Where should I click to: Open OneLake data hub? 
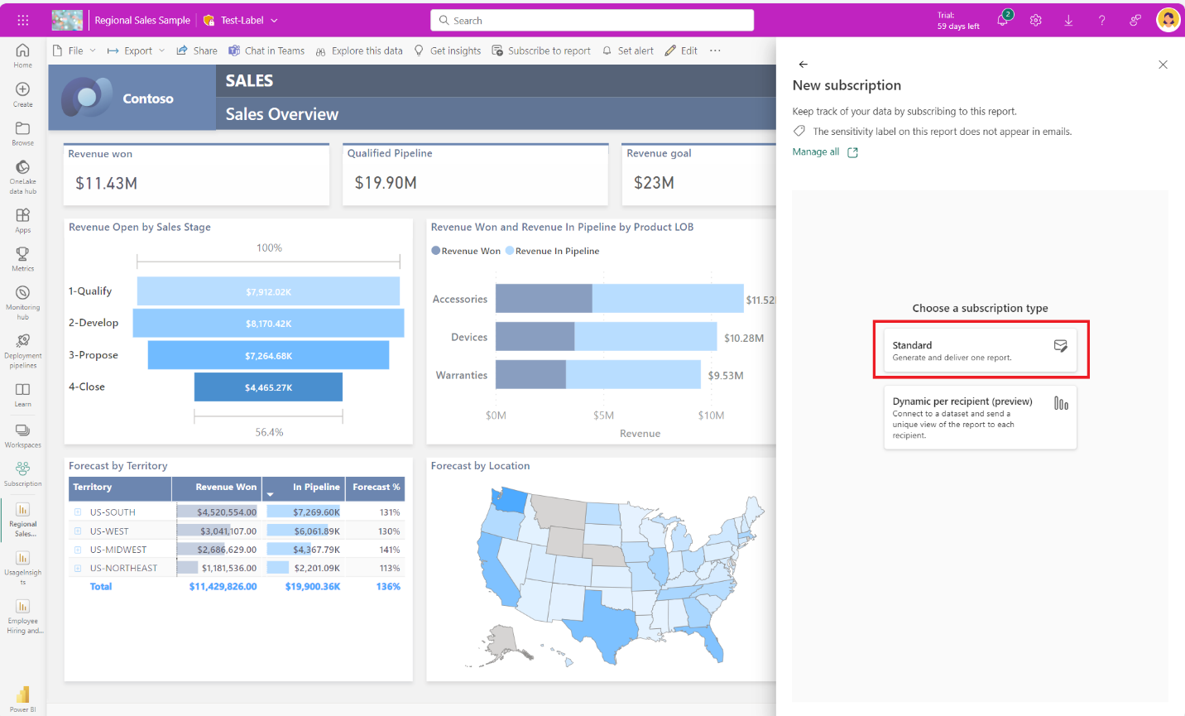coord(22,177)
